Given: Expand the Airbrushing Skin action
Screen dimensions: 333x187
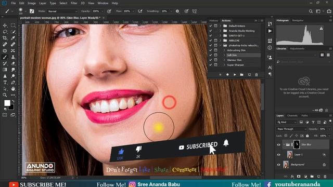Looking at the screenshot, I should click(224, 50).
